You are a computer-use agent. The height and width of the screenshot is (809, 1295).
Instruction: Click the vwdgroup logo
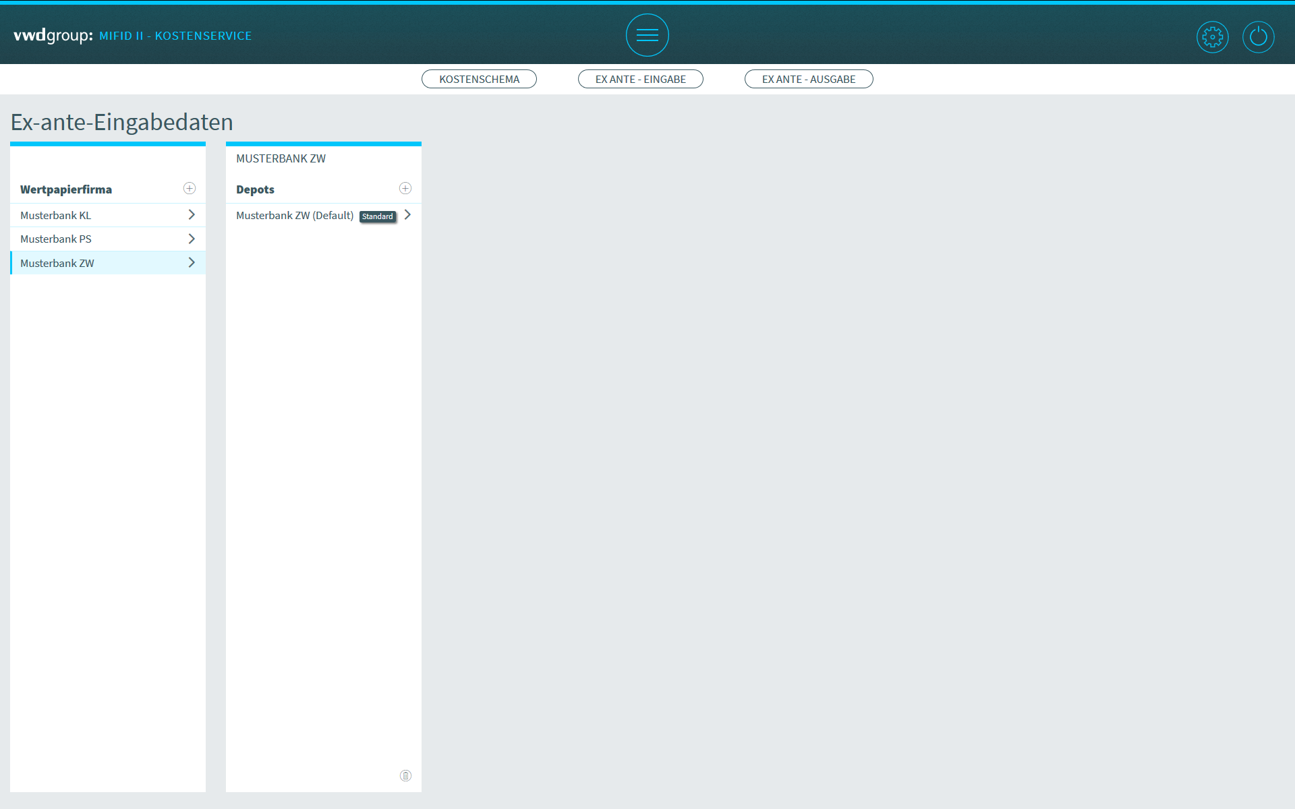[53, 35]
